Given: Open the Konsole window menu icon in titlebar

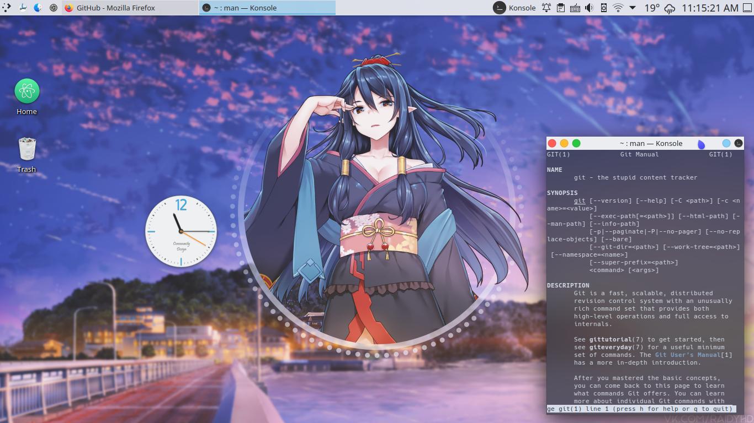Looking at the screenshot, I should [739, 143].
